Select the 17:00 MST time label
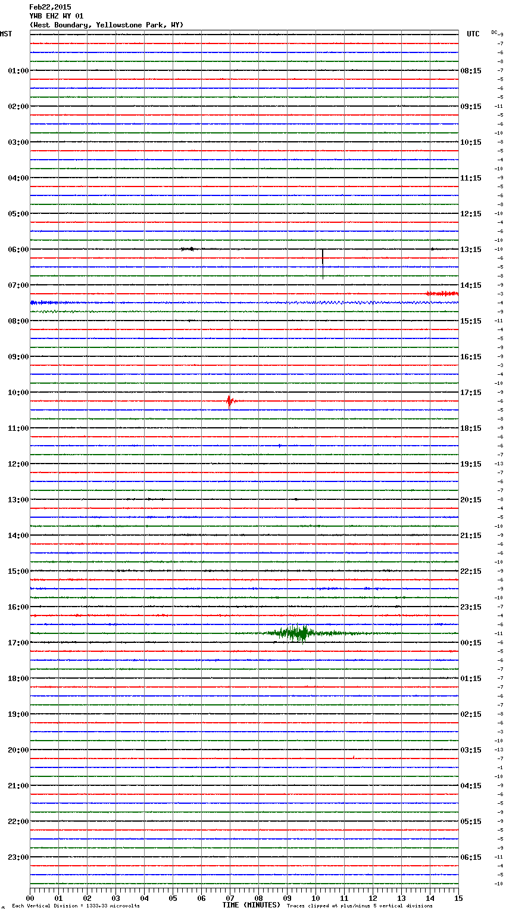This screenshot has width=506, height=914. [x=18, y=643]
